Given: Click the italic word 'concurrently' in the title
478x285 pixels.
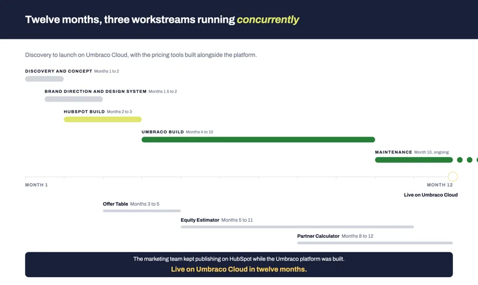Looking at the screenshot, I should pos(268,19).
